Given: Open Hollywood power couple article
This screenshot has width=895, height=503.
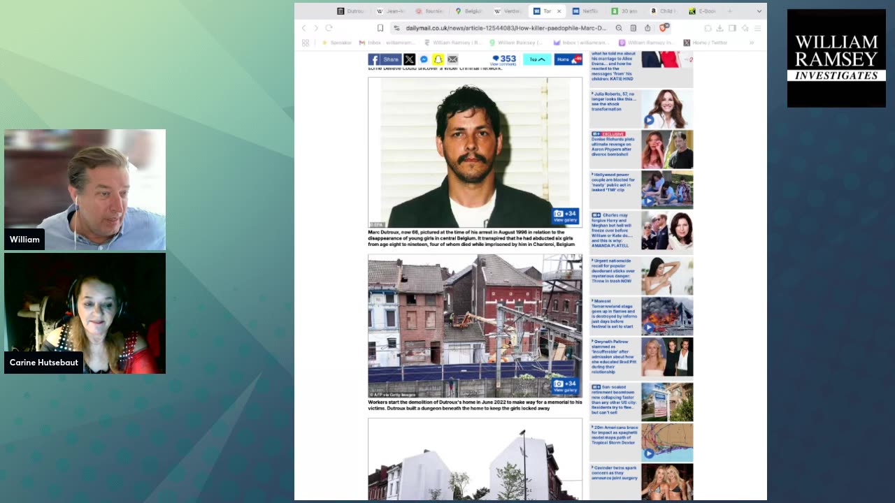Looking at the screenshot, I should (614, 182).
